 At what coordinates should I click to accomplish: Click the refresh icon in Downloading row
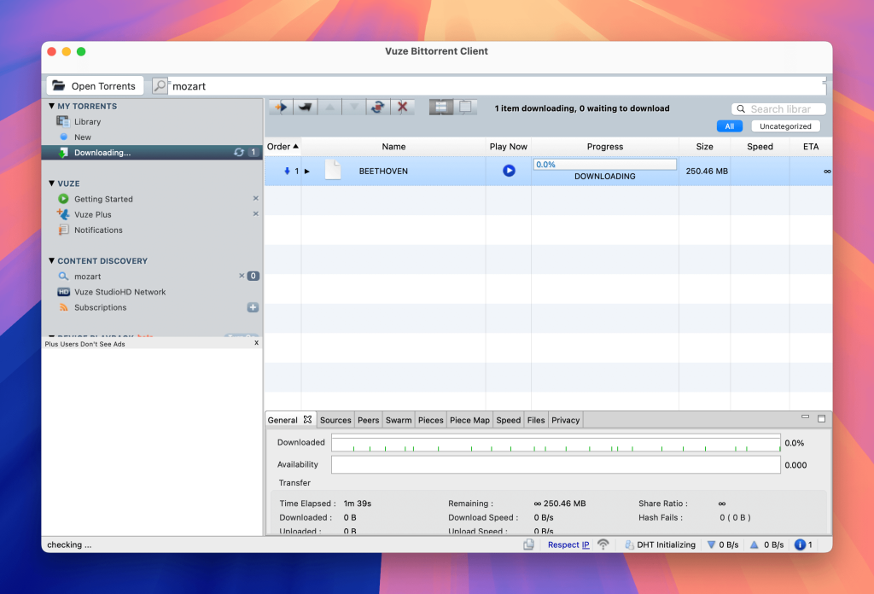[x=239, y=152]
